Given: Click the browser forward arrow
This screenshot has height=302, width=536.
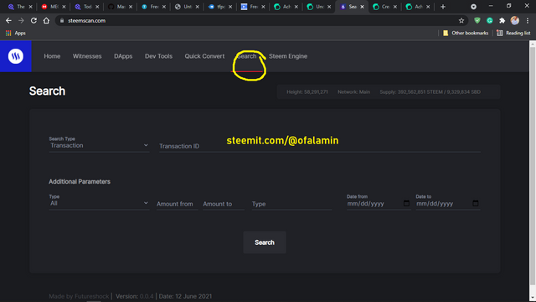Looking at the screenshot, I should click(21, 20).
